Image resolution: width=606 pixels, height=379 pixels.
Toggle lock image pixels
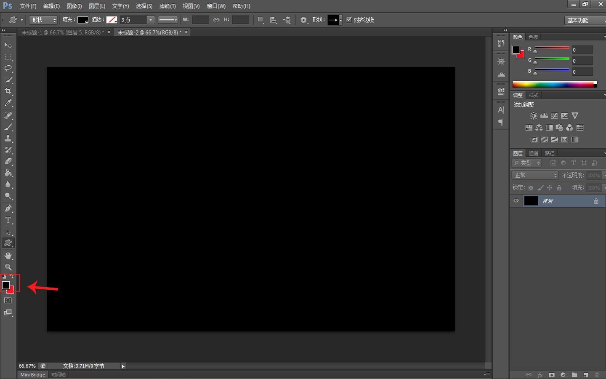point(540,188)
